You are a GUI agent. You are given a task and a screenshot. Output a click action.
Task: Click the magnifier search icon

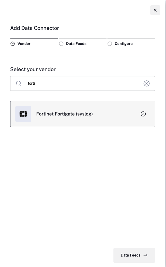click(18, 83)
